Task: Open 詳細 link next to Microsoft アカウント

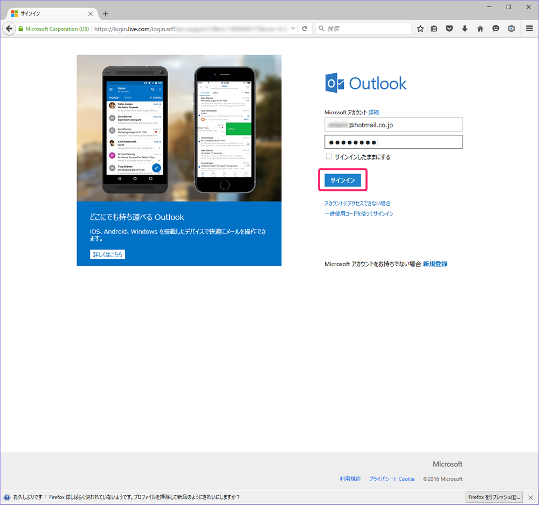Action: [x=374, y=113]
